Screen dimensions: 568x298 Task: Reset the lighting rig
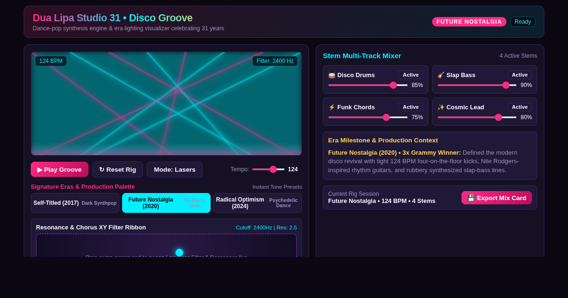[117, 169]
